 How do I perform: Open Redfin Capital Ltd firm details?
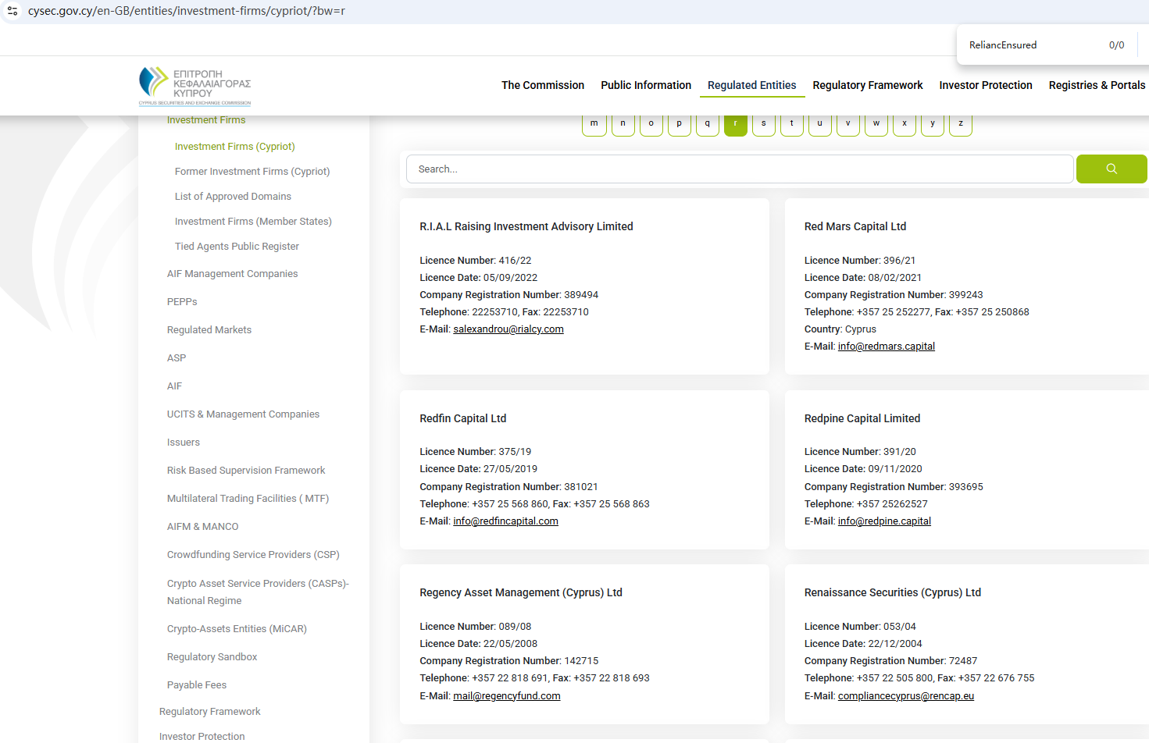point(462,418)
